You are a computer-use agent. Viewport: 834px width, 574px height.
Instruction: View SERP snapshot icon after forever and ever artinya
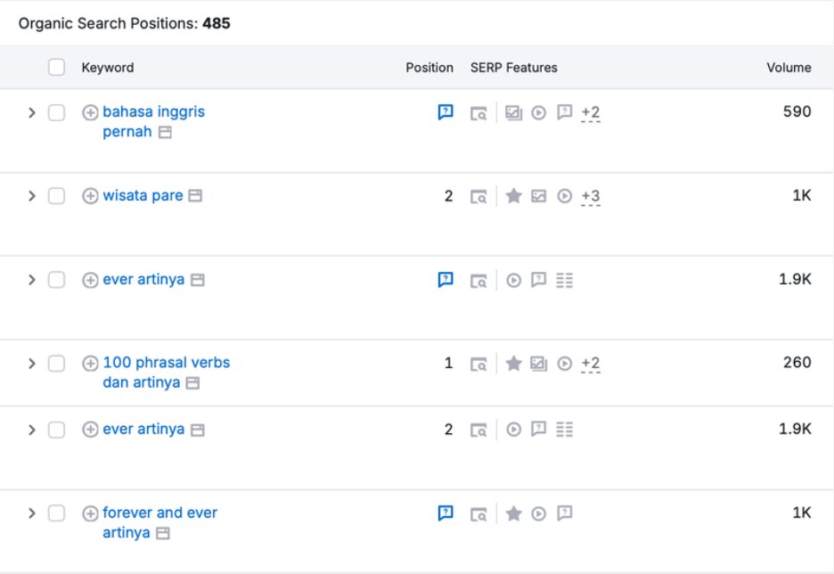tap(163, 533)
